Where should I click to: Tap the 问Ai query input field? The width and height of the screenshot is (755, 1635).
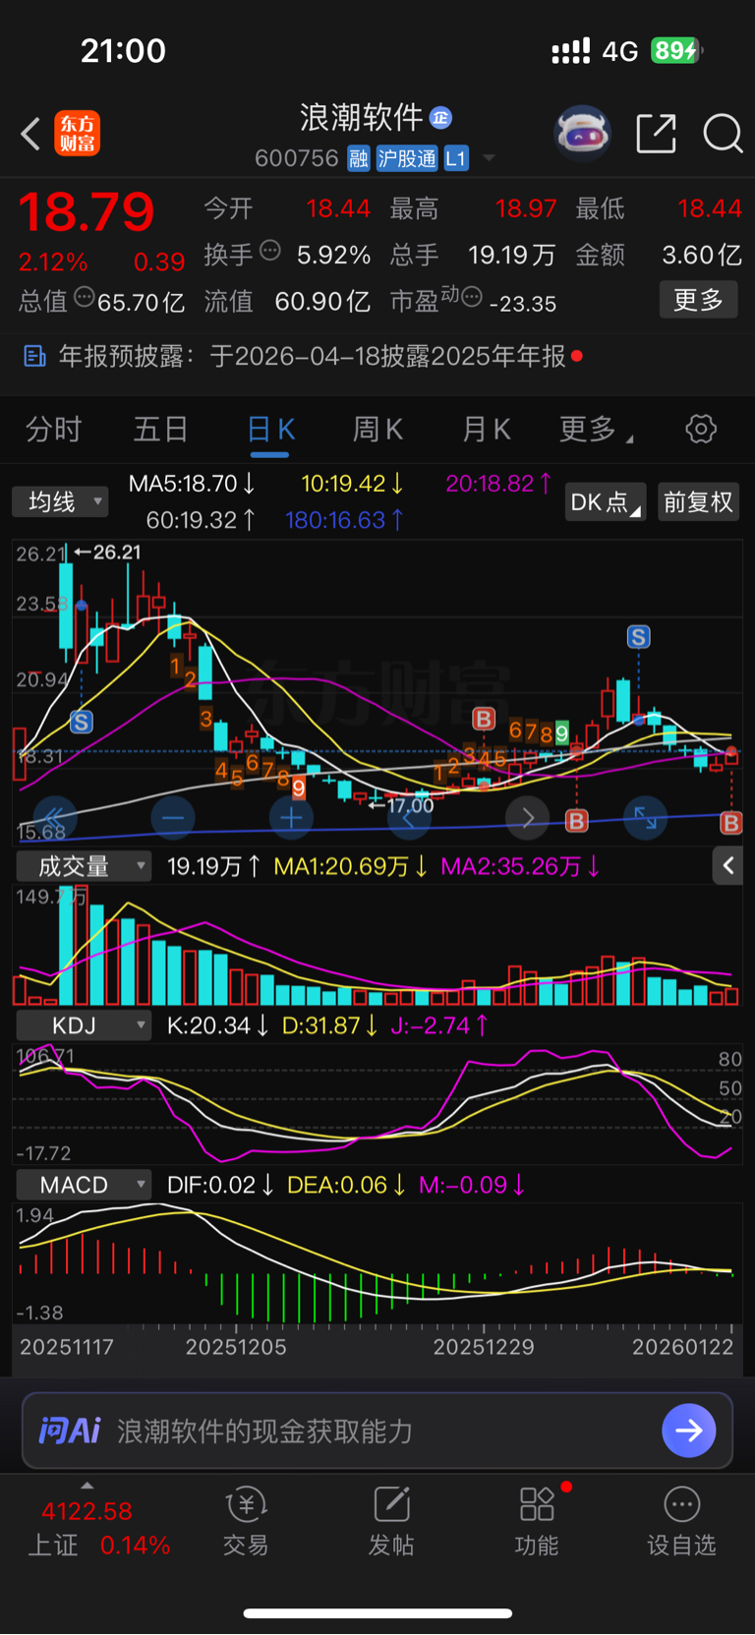coord(377,1431)
